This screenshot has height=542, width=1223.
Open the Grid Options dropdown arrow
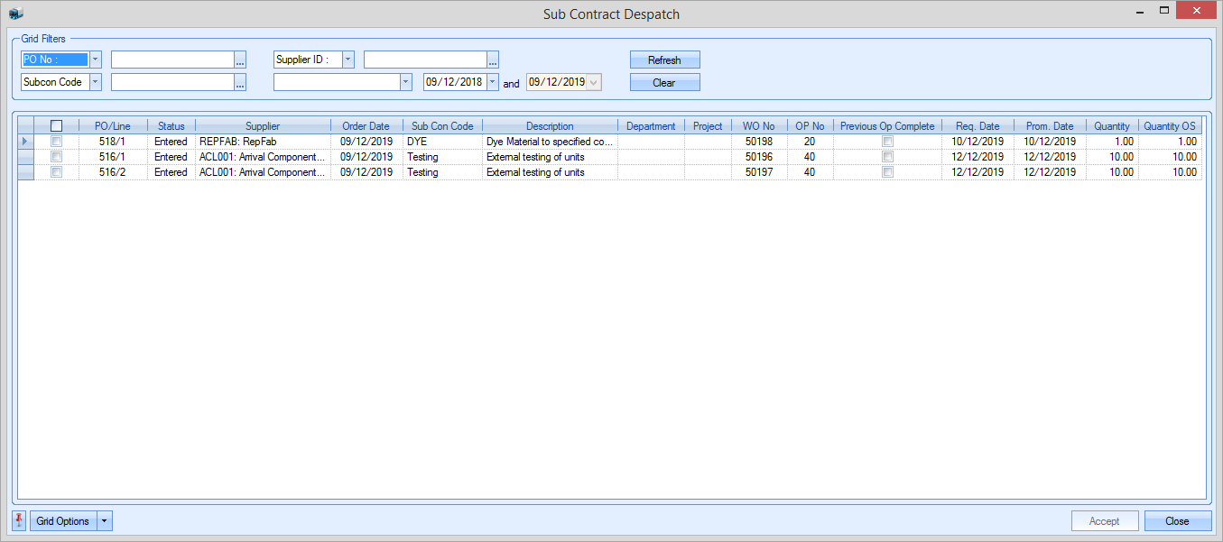(105, 521)
